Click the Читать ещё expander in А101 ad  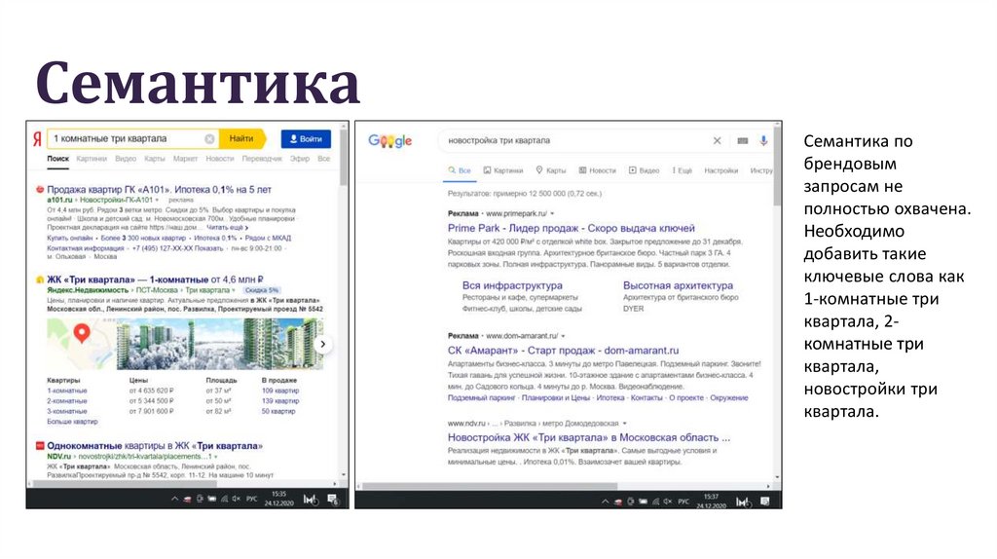click(227, 227)
